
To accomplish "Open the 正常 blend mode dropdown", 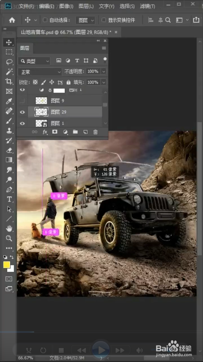I will point(40,72).
